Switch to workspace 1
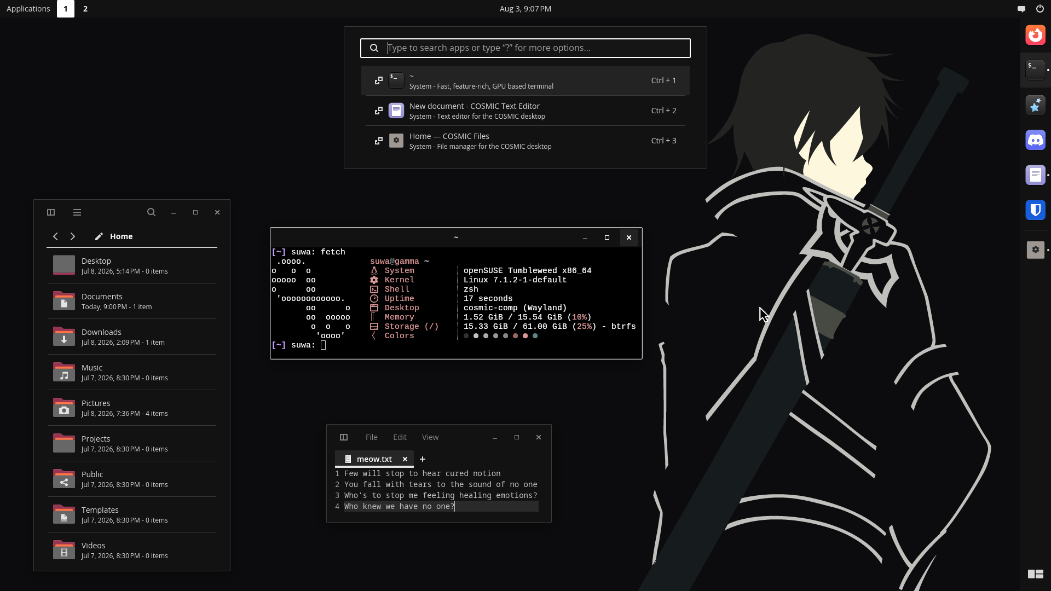Screen dimensions: 1051x591 tap(66, 9)
